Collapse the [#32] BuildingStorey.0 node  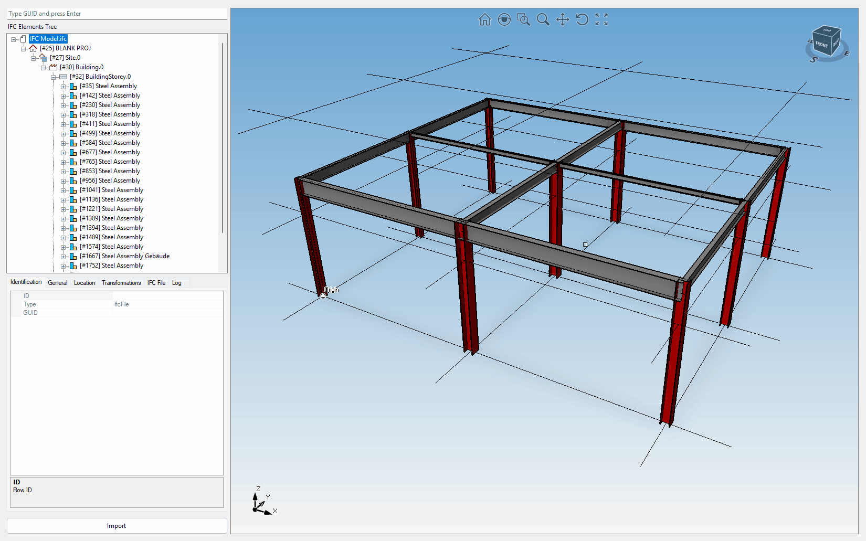[x=54, y=77]
